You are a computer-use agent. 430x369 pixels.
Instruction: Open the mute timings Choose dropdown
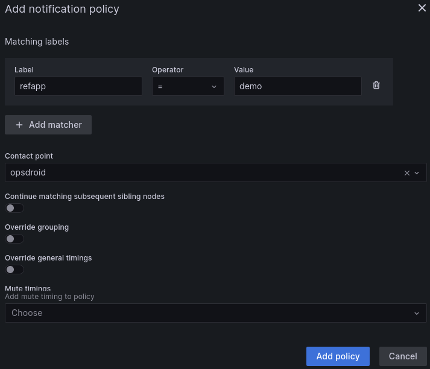coord(215,313)
